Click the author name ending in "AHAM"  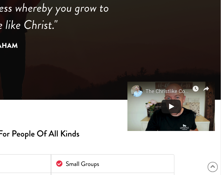coord(9,45)
